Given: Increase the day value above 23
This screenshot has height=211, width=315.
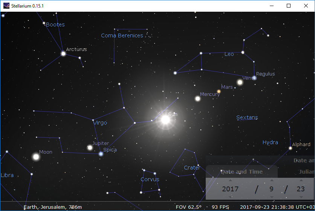Looking at the screenshot, I should click(x=300, y=180).
